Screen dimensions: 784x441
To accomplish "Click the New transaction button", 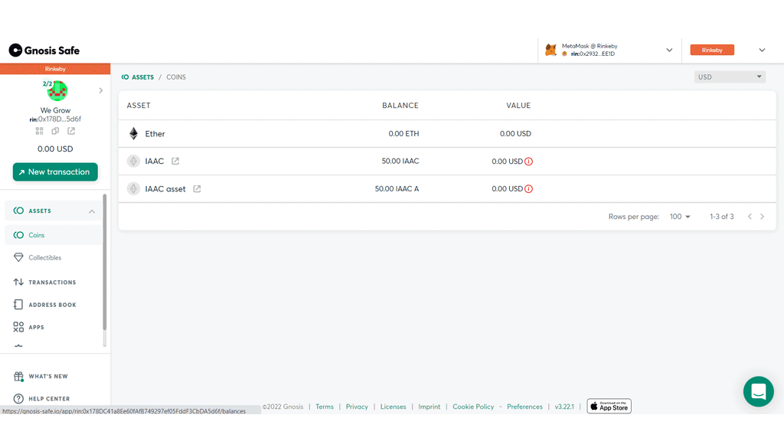I will point(55,172).
